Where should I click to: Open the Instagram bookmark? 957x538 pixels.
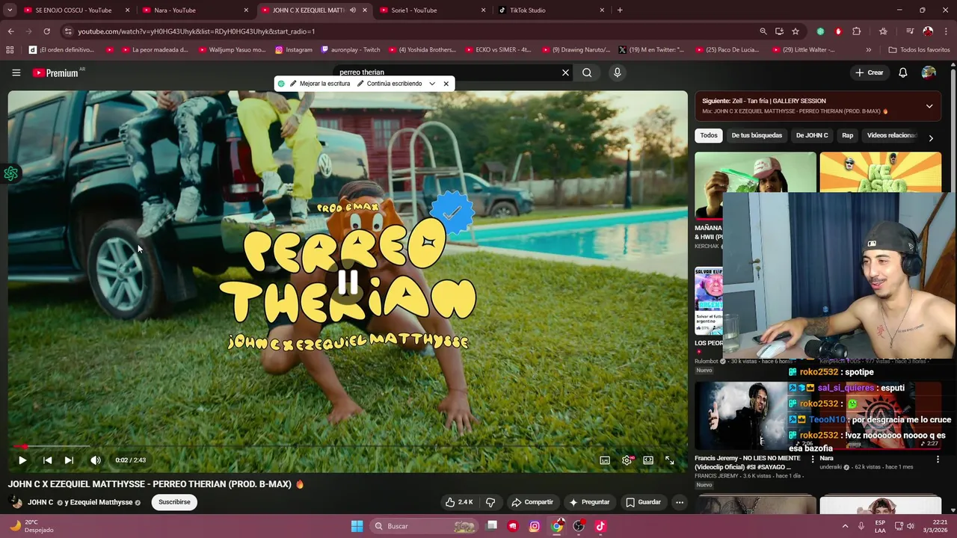pyautogui.click(x=294, y=50)
